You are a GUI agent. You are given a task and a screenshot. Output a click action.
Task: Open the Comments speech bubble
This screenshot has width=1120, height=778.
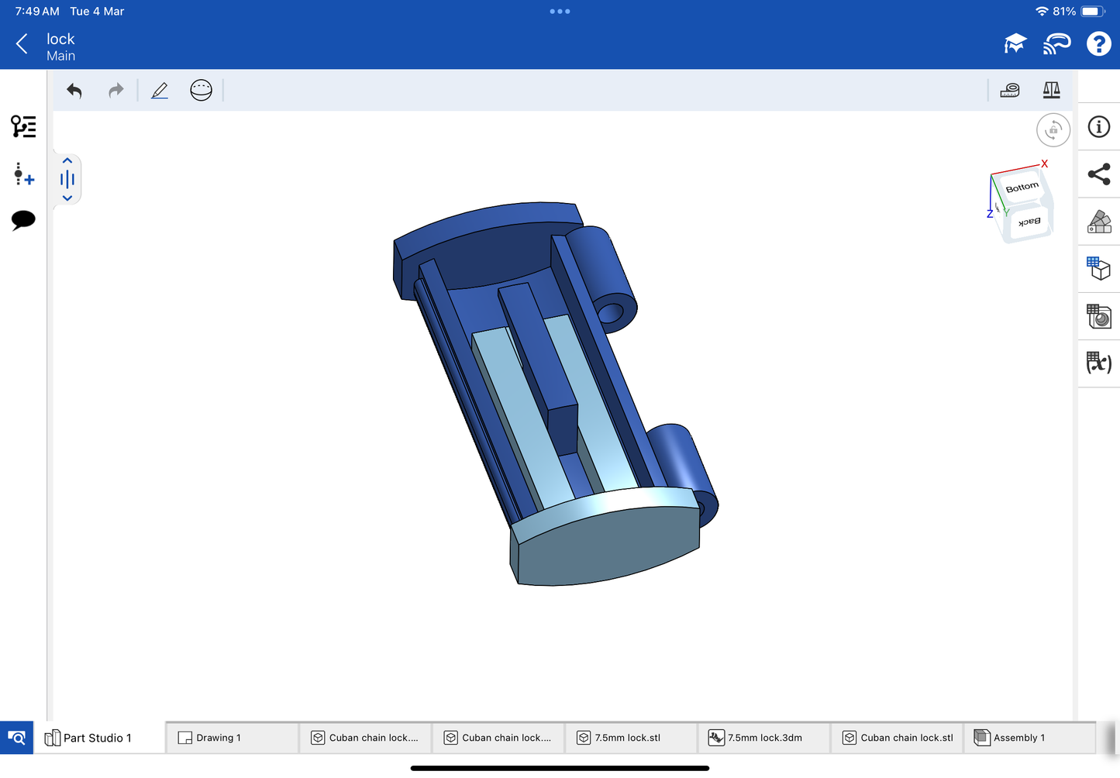(x=23, y=220)
